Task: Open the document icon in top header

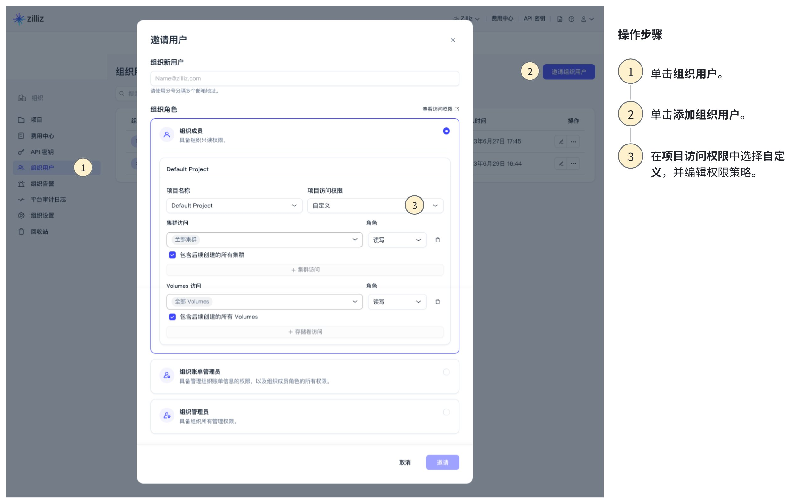Action: point(560,19)
